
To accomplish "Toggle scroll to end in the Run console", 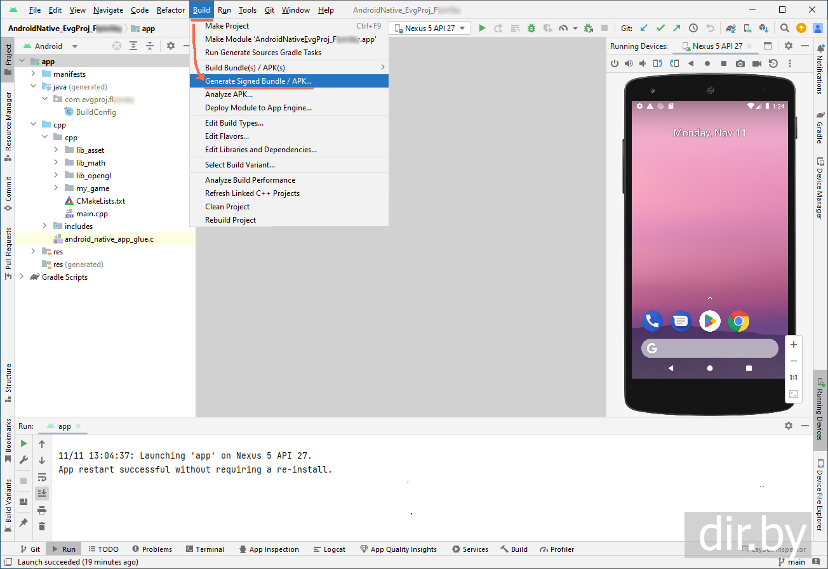I will pos(42,493).
